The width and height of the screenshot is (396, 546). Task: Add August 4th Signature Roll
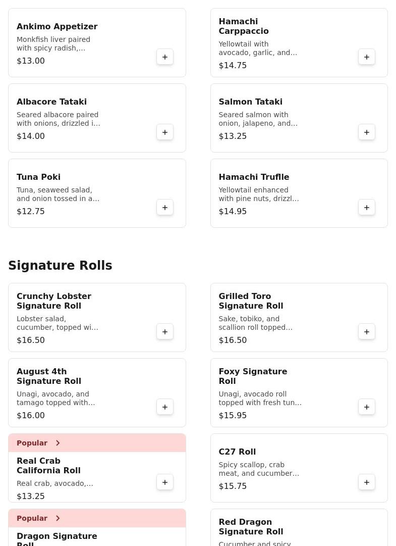coord(165,407)
